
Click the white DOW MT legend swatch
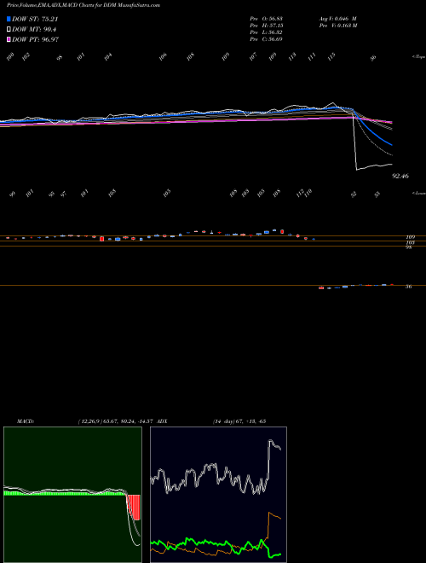coord(9,29)
